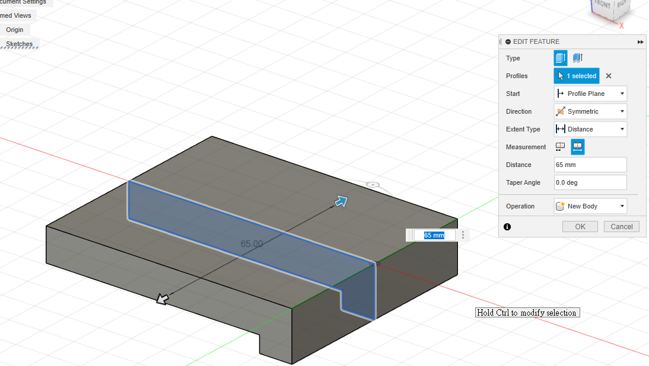The image size is (649, 366).
Task: Choose Half Length measurement option
Action: click(560, 147)
